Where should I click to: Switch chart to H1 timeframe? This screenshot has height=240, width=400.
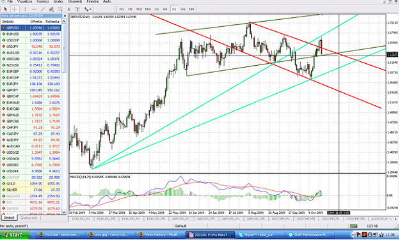(x=157, y=9)
